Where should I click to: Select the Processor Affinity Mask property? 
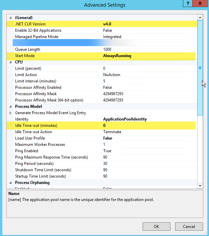(x=36, y=94)
